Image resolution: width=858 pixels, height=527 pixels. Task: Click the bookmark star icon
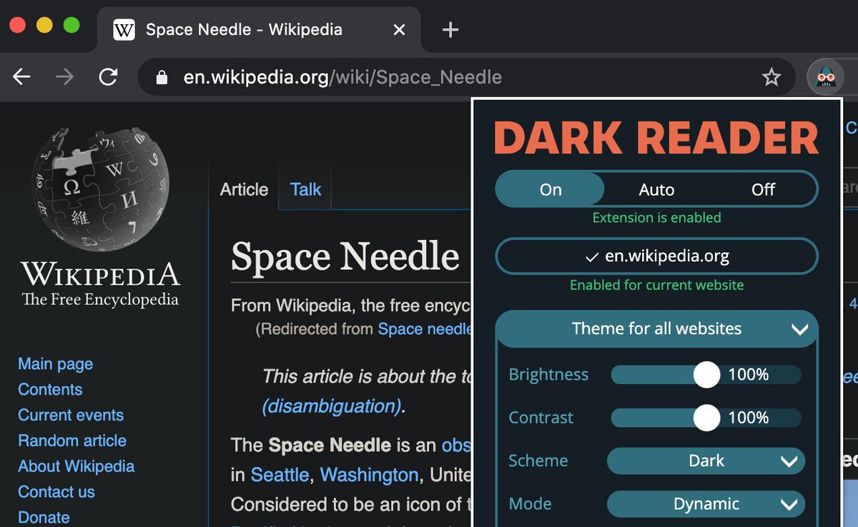[771, 76]
